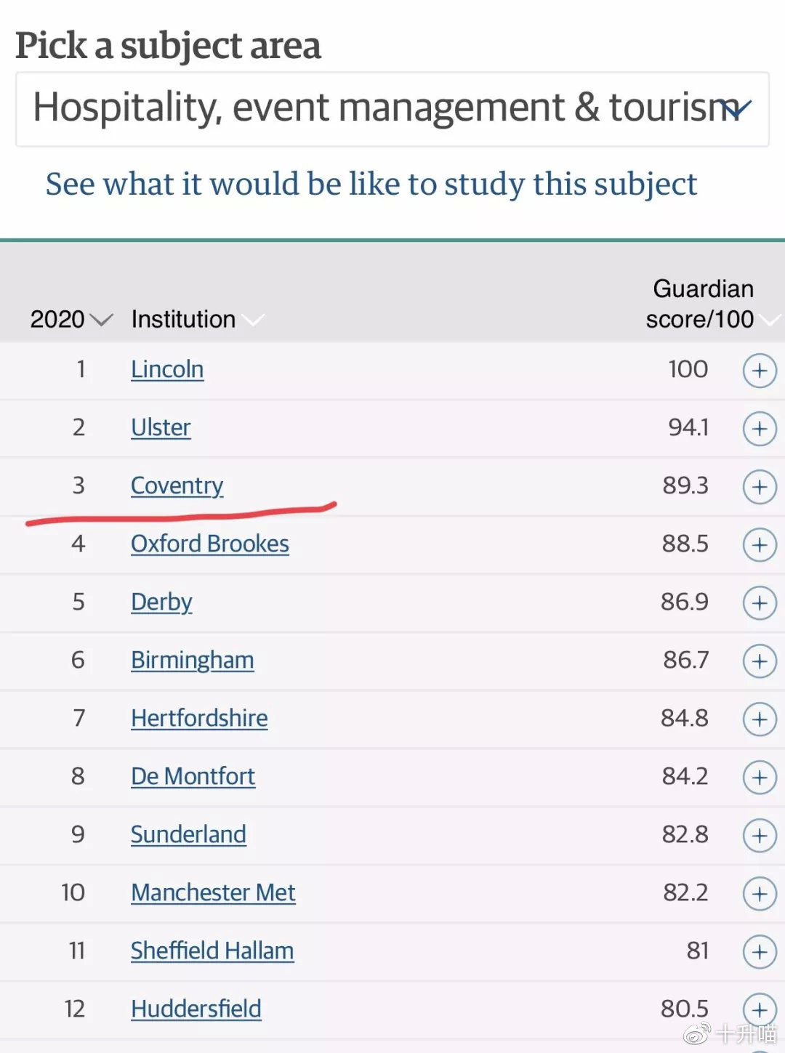The width and height of the screenshot is (785, 1053).
Task: Click plus icon in Coventry row
Action: 760,487
